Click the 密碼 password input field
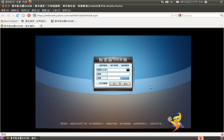Image resolution: width=224 pixels, height=140 pixels. 114,78
